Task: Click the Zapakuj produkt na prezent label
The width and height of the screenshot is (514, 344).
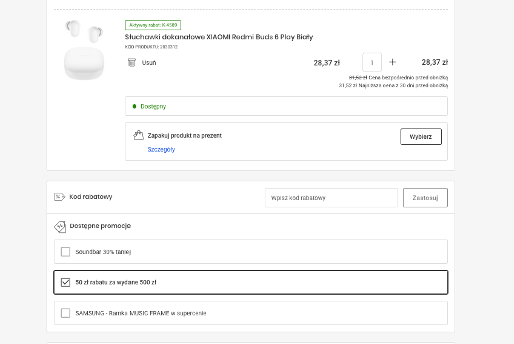Action: (x=184, y=135)
